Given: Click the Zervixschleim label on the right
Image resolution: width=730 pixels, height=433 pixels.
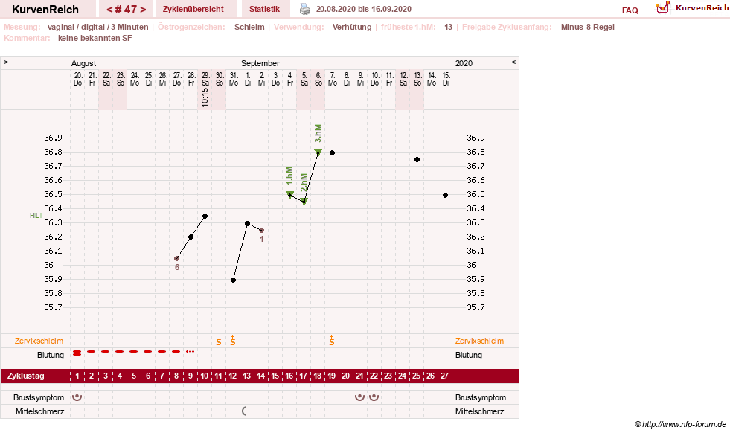Looking at the screenshot, I should coord(479,341).
